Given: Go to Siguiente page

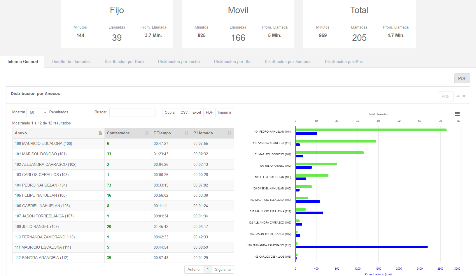Looking at the screenshot, I should point(223,270).
